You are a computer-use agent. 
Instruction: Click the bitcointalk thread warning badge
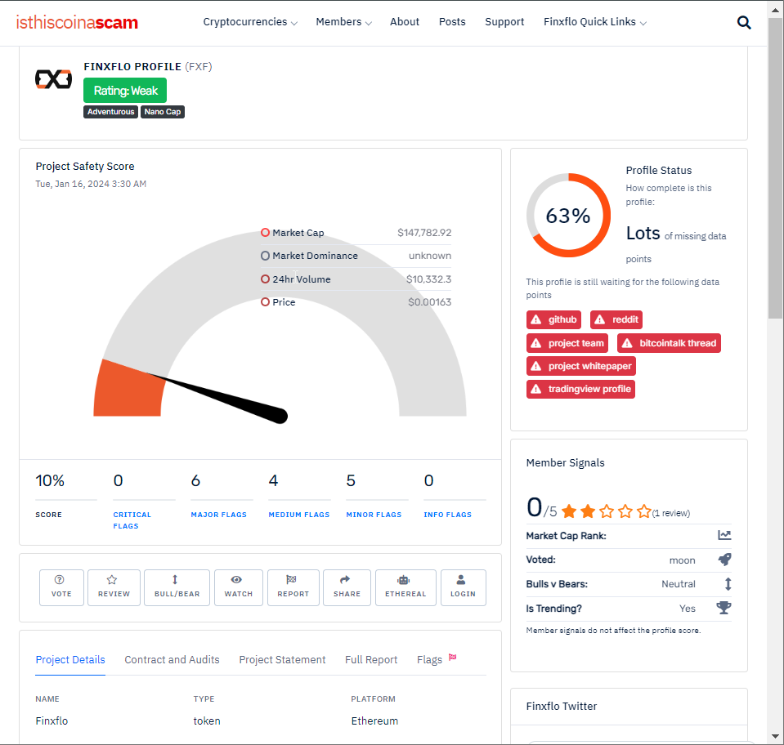669,343
